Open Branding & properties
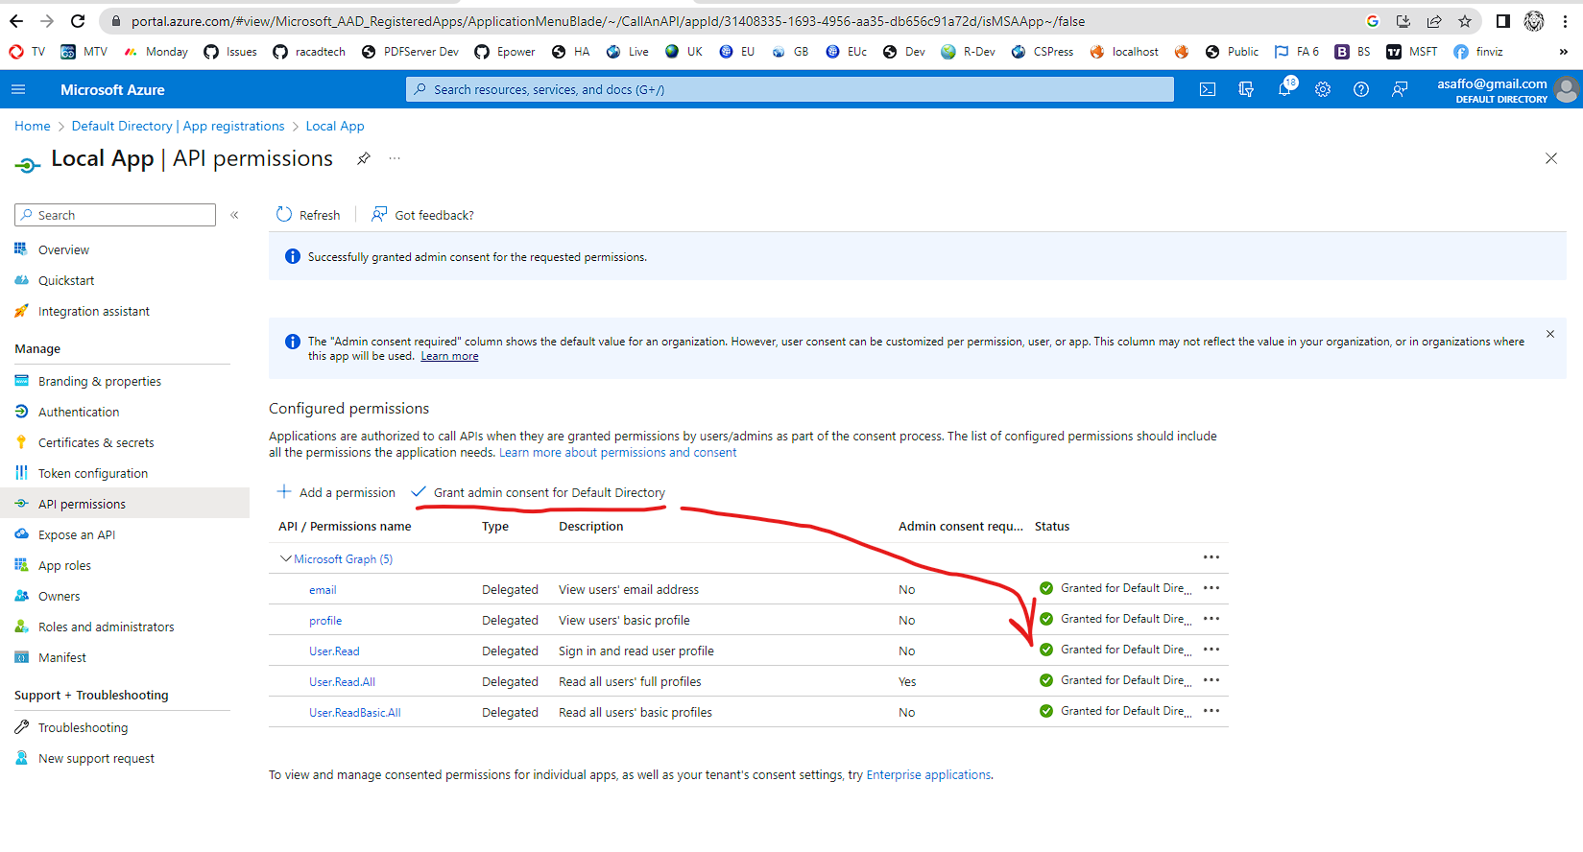Viewport: 1583px width, 852px height. (100, 381)
